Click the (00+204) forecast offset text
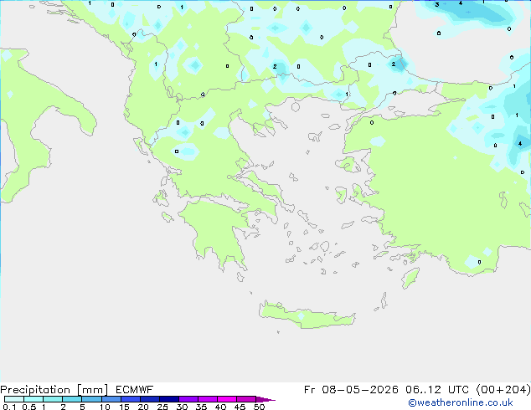The image size is (531, 410). (503, 390)
